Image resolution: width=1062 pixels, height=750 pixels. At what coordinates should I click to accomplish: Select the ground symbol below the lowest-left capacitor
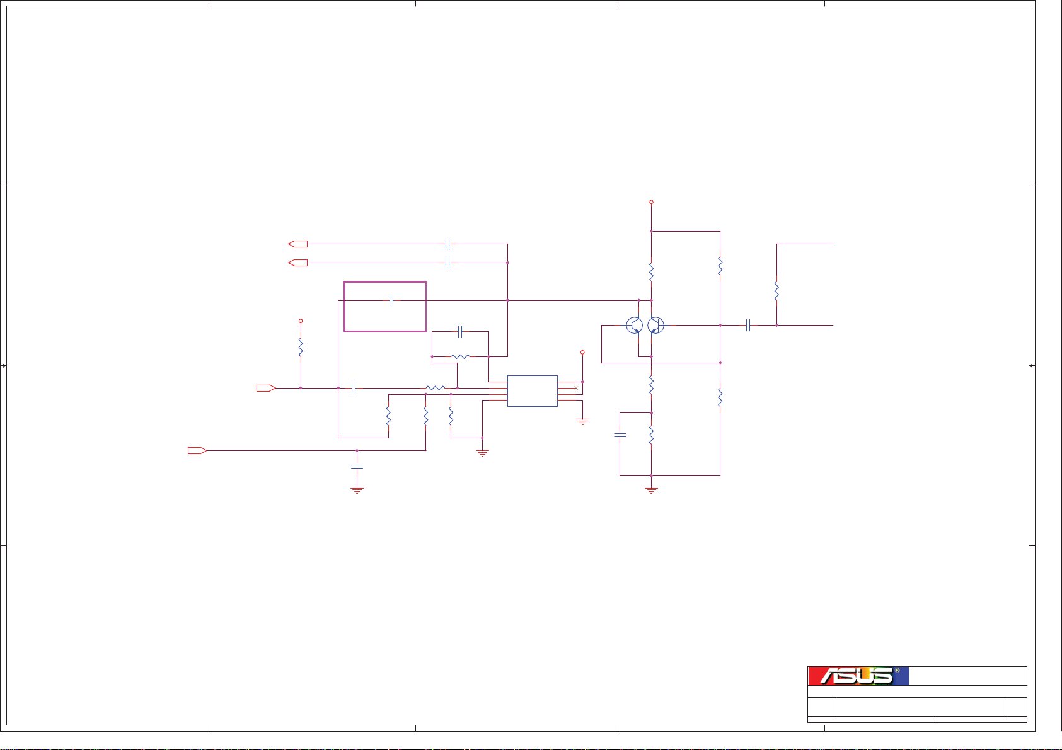[x=357, y=490]
